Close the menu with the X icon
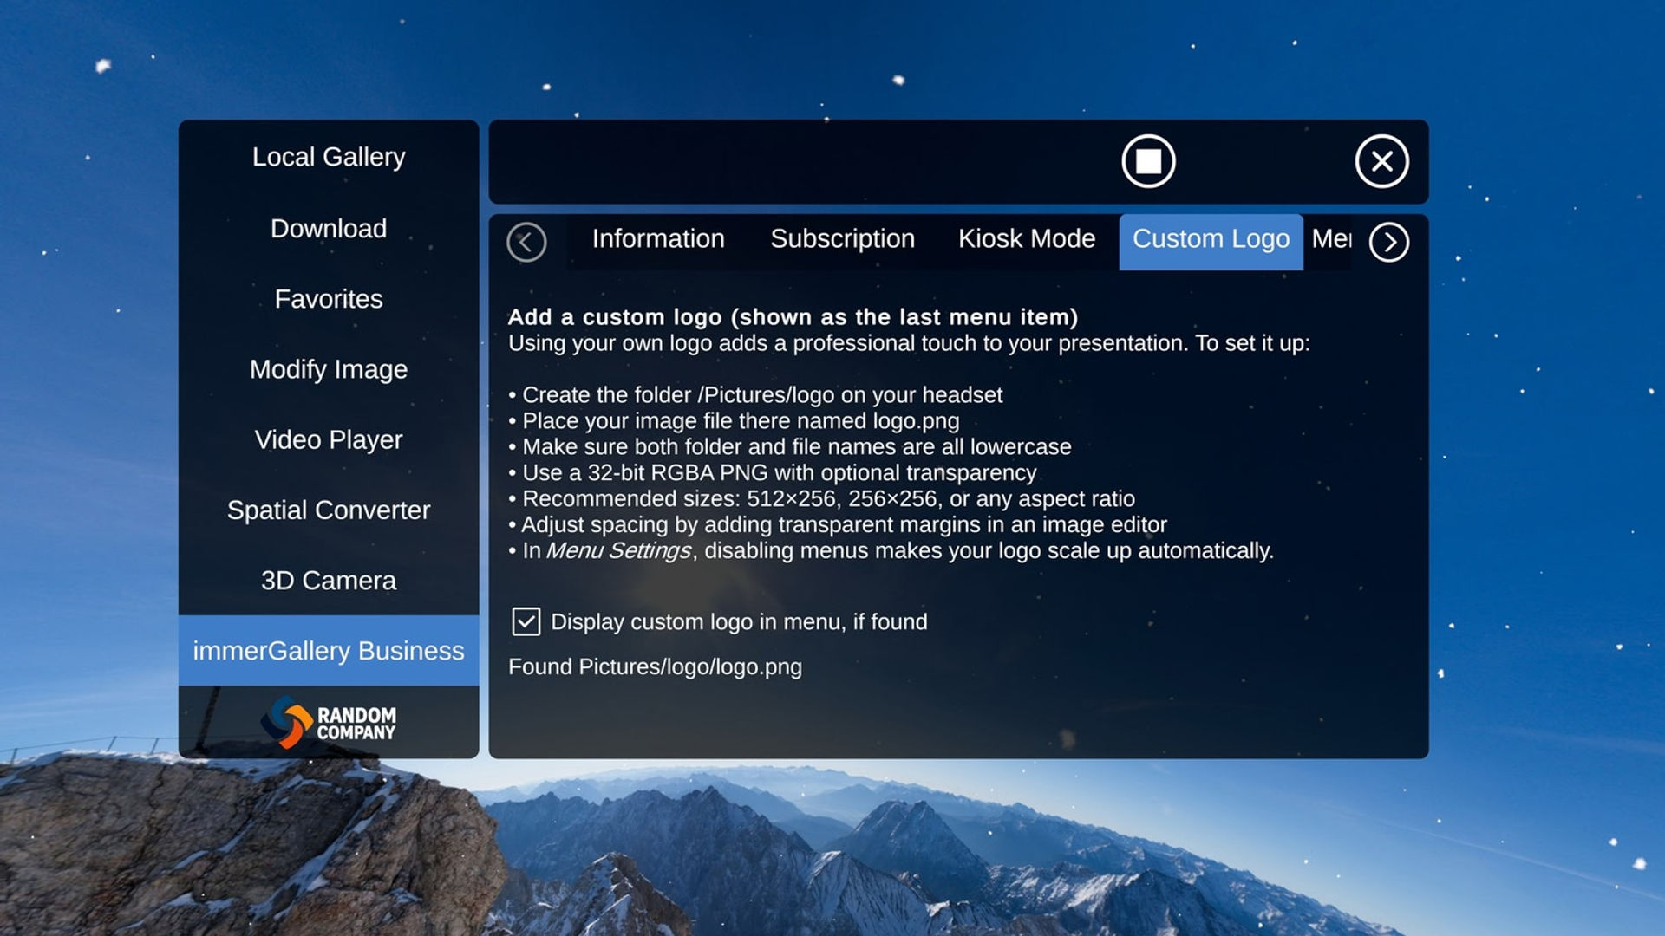 coord(1381,161)
